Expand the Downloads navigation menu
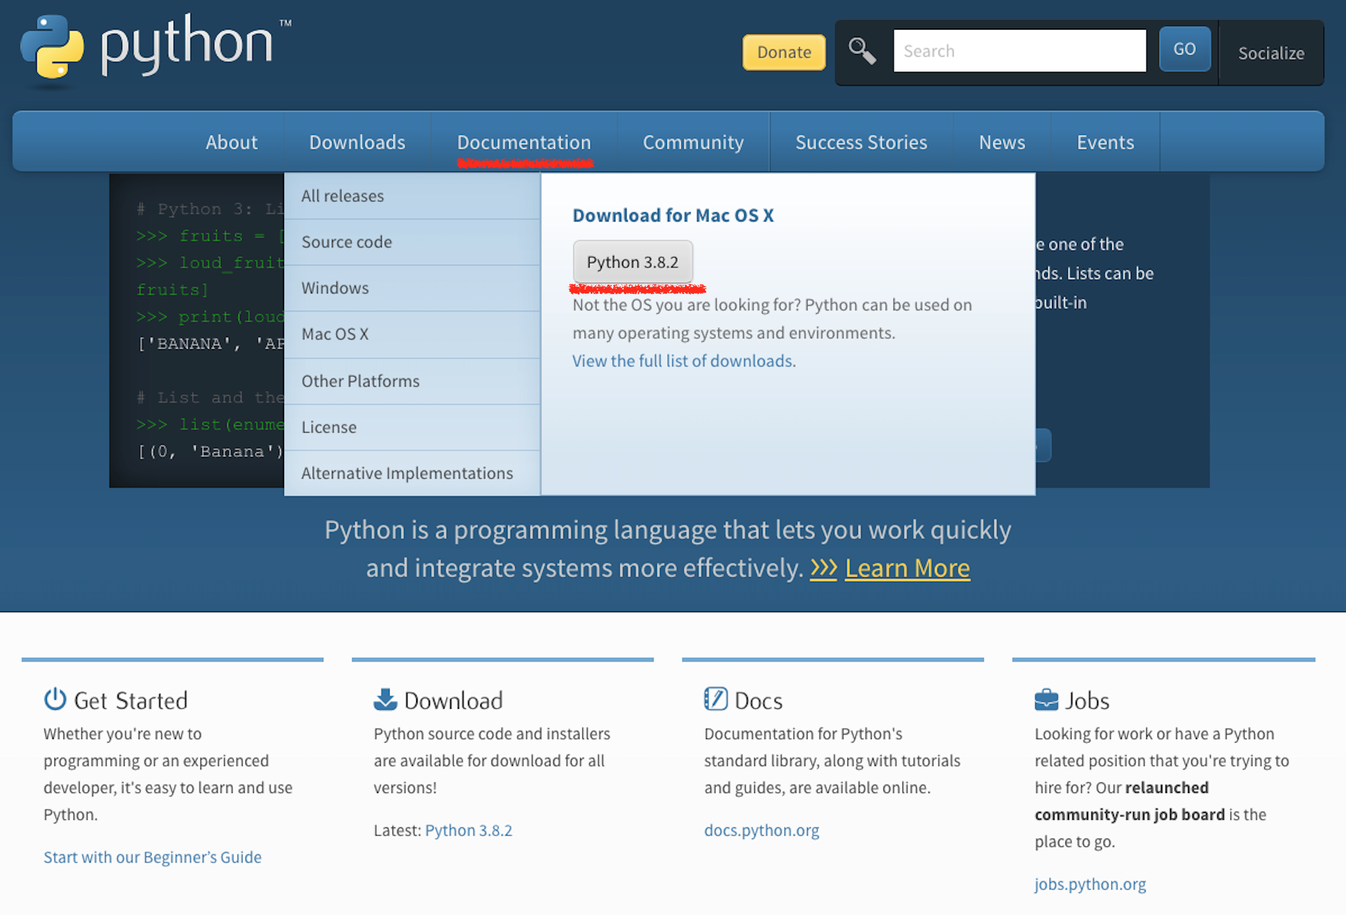This screenshot has width=1346, height=915. (357, 142)
